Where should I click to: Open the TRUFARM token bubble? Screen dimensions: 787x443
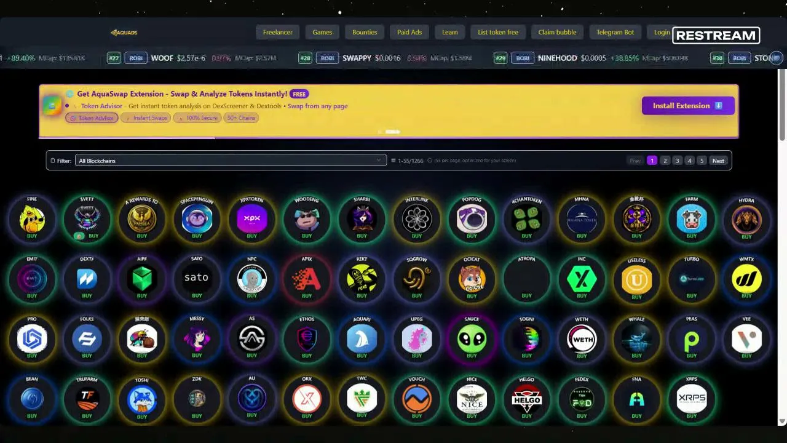[x=87, y=399]
